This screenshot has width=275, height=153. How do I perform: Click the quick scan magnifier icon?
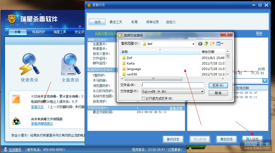click(x=29, y=64)
